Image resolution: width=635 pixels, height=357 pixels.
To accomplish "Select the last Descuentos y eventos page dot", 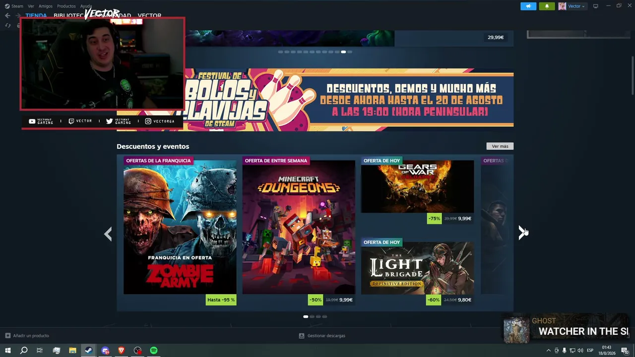I will pos(324,316).
